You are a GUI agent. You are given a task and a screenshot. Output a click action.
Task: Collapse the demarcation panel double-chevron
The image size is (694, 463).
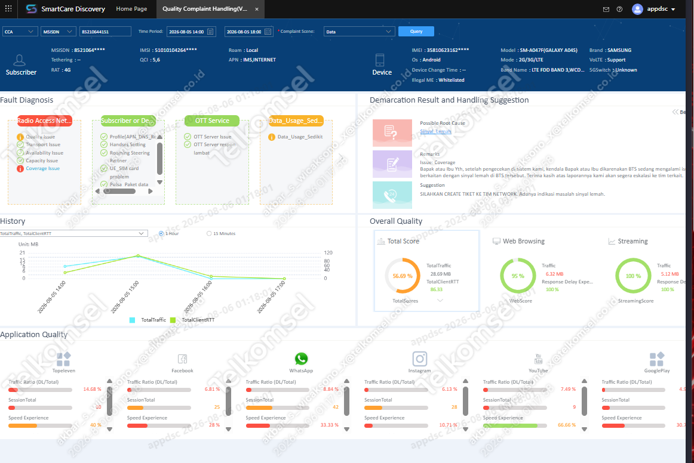(675, 112)
